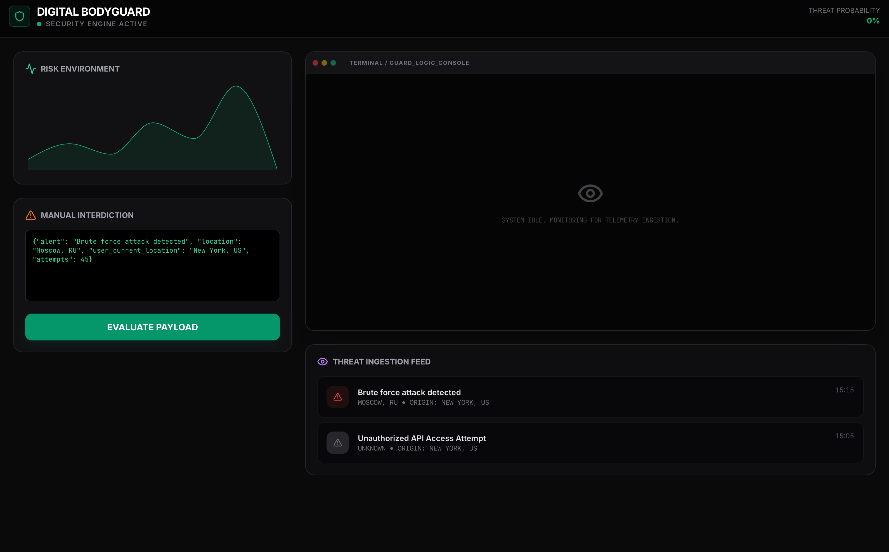This screenshot has width=889, height=552.
Task: Click the Threat Probability 0% readout
Action: (x=873, y=21)
